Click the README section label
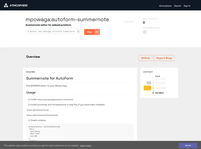The image size is (201, 149). 31,72
